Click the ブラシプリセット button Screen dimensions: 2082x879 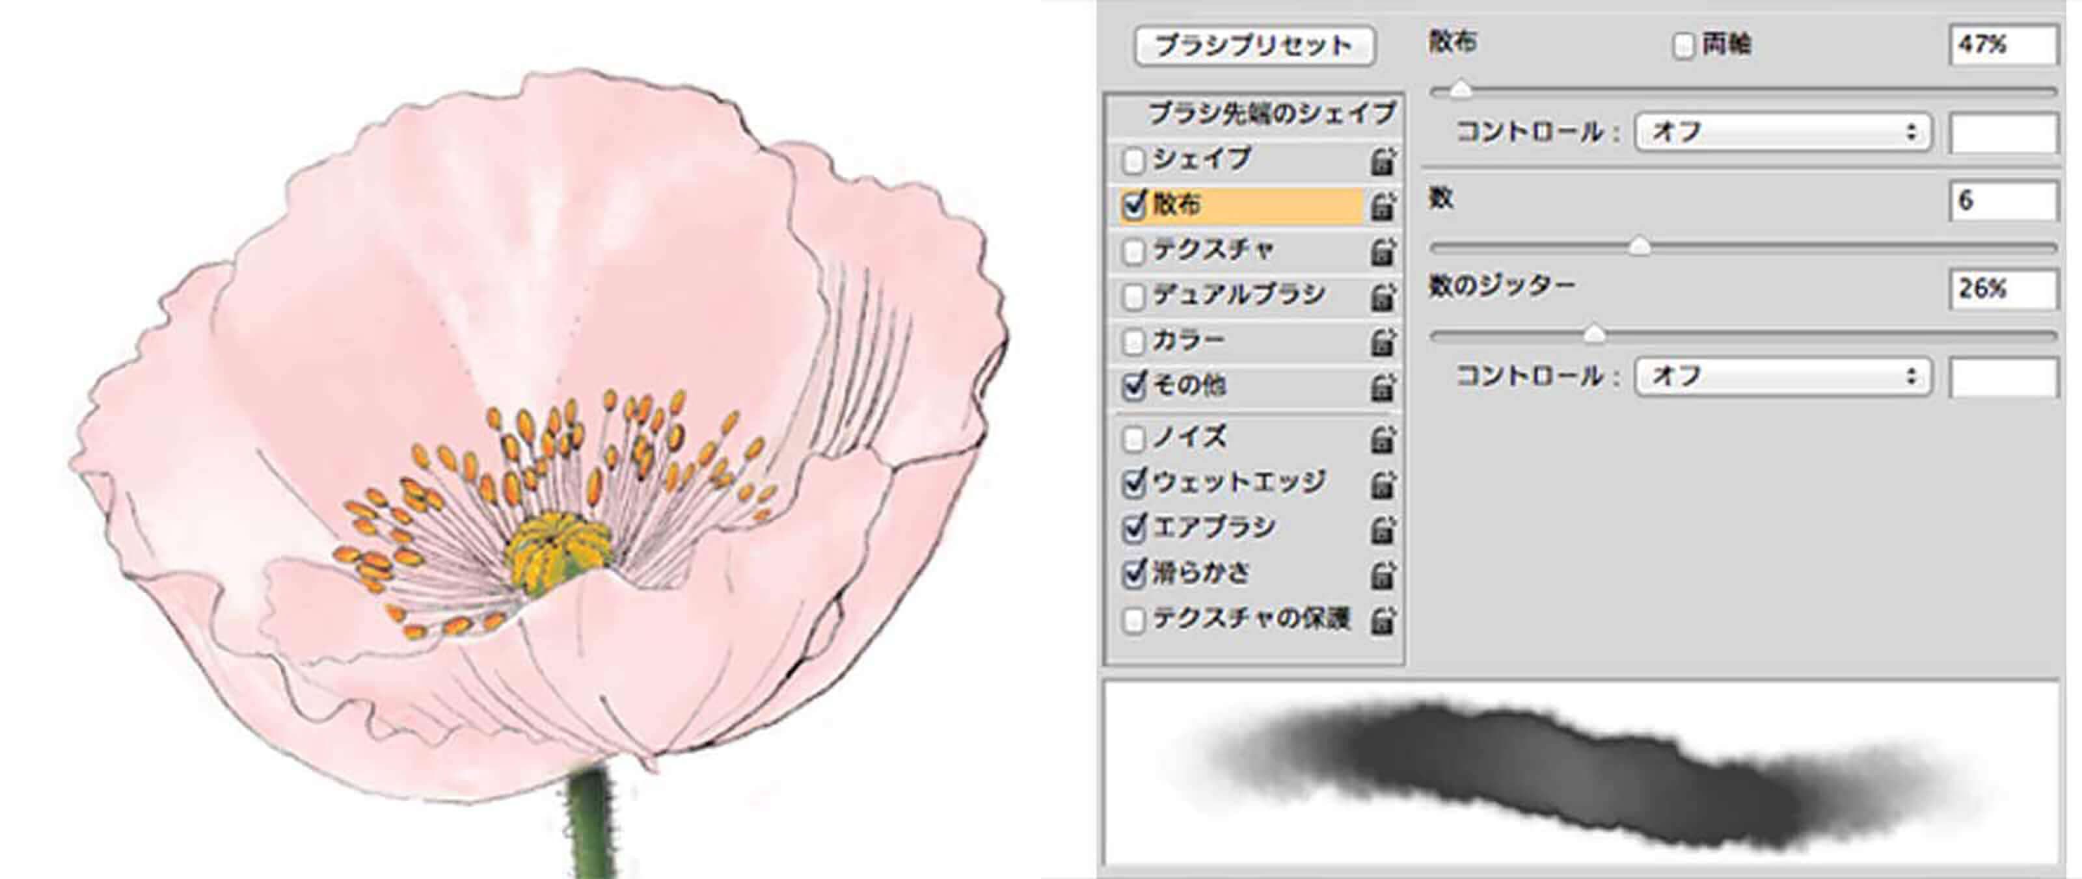tap(1254, 46)
